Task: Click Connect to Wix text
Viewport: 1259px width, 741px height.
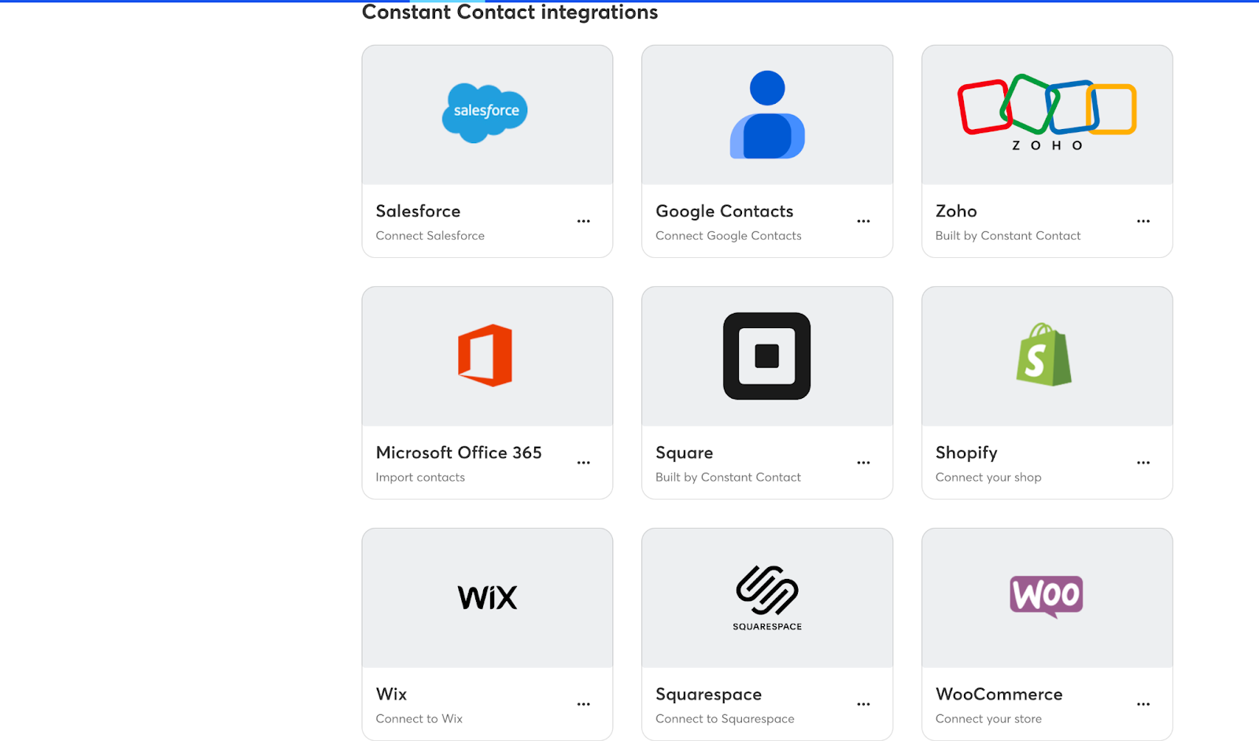Action: 419,718
